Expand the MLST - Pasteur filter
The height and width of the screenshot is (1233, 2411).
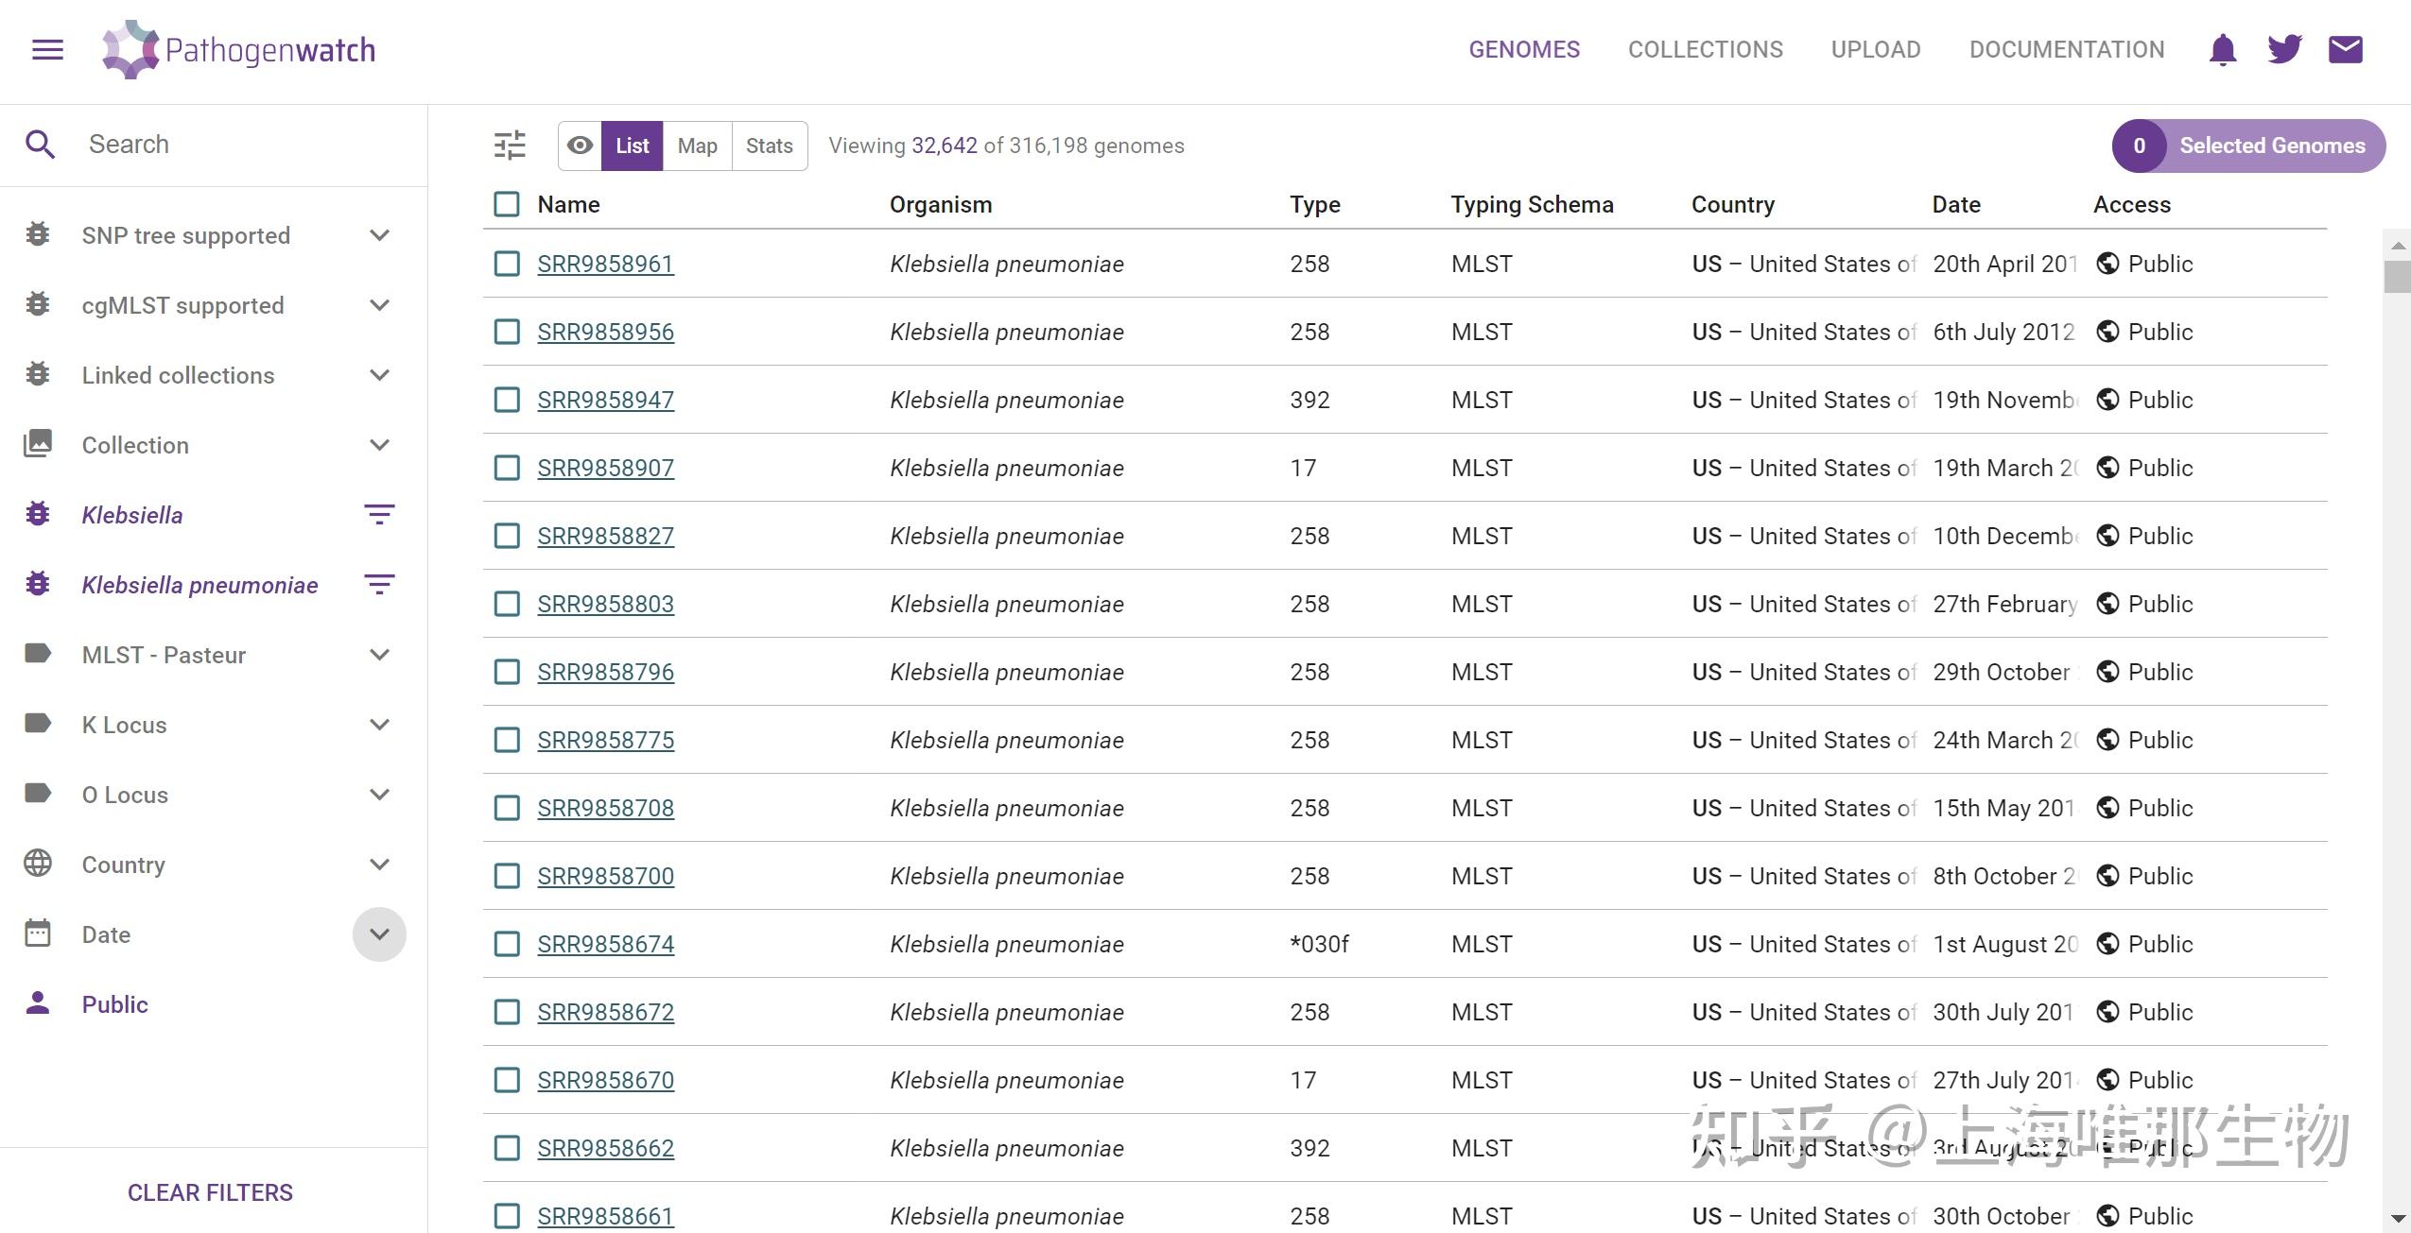click(379, 655)
